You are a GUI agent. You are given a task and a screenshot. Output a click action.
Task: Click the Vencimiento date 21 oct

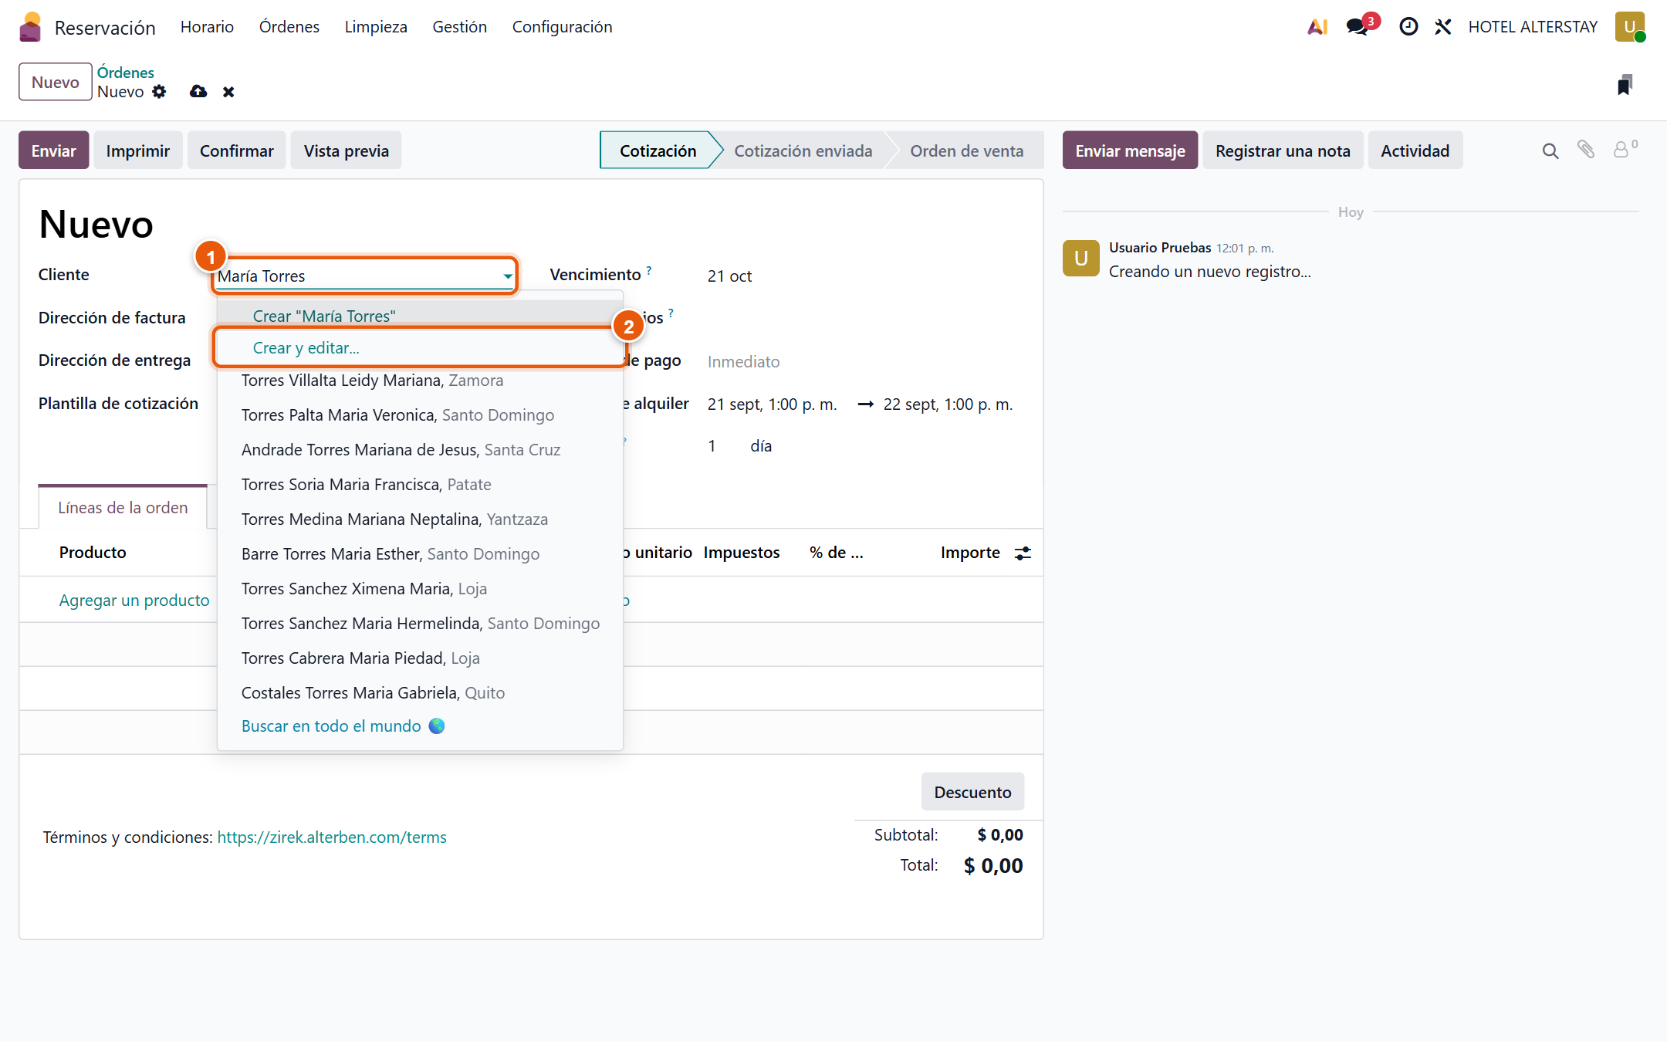[x=729, y=276]
